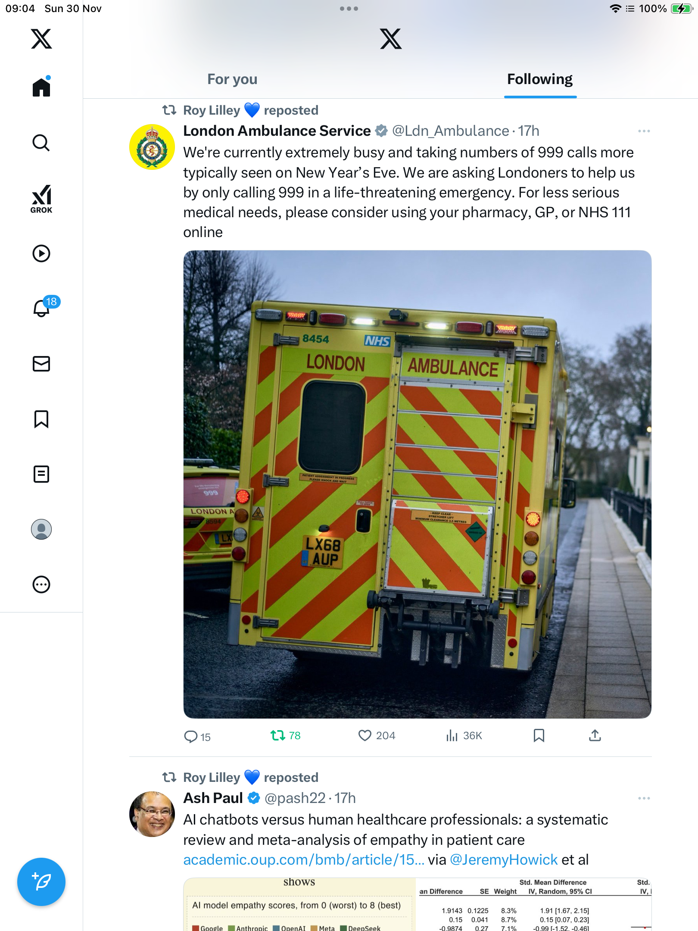This screenshot has width=698, height=931.
Task: Open the @JeremyHowick mention link
Action: 504,860
